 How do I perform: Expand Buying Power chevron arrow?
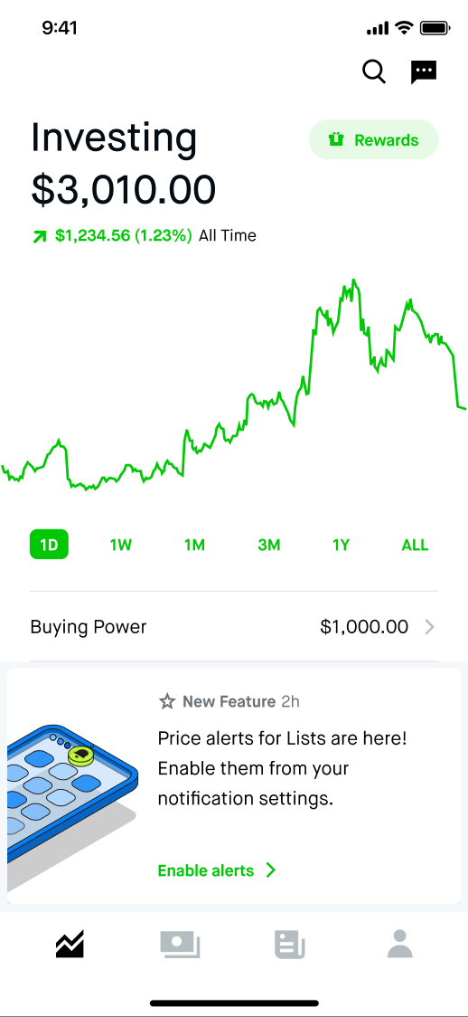point(429,626)
